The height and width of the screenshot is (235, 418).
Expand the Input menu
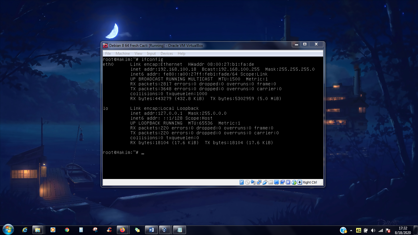pos(151,54)
